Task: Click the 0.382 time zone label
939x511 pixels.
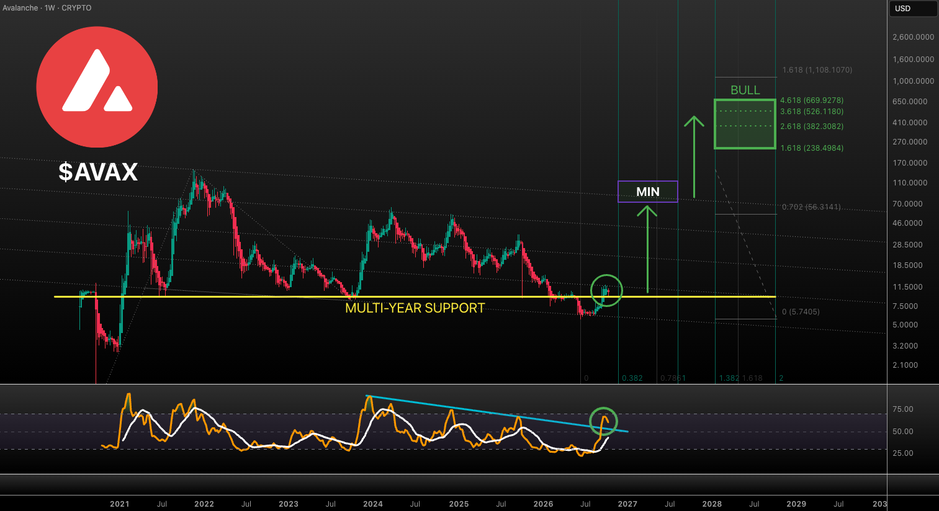Action: click(x=632, y=378)
